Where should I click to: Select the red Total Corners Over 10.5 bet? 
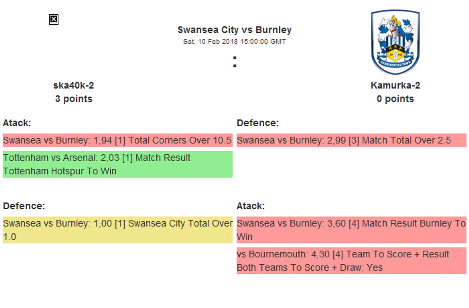[x=117, y=140]
